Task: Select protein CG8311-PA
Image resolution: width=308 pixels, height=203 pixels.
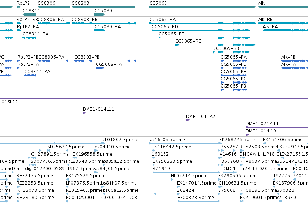Action: [30, 75]
